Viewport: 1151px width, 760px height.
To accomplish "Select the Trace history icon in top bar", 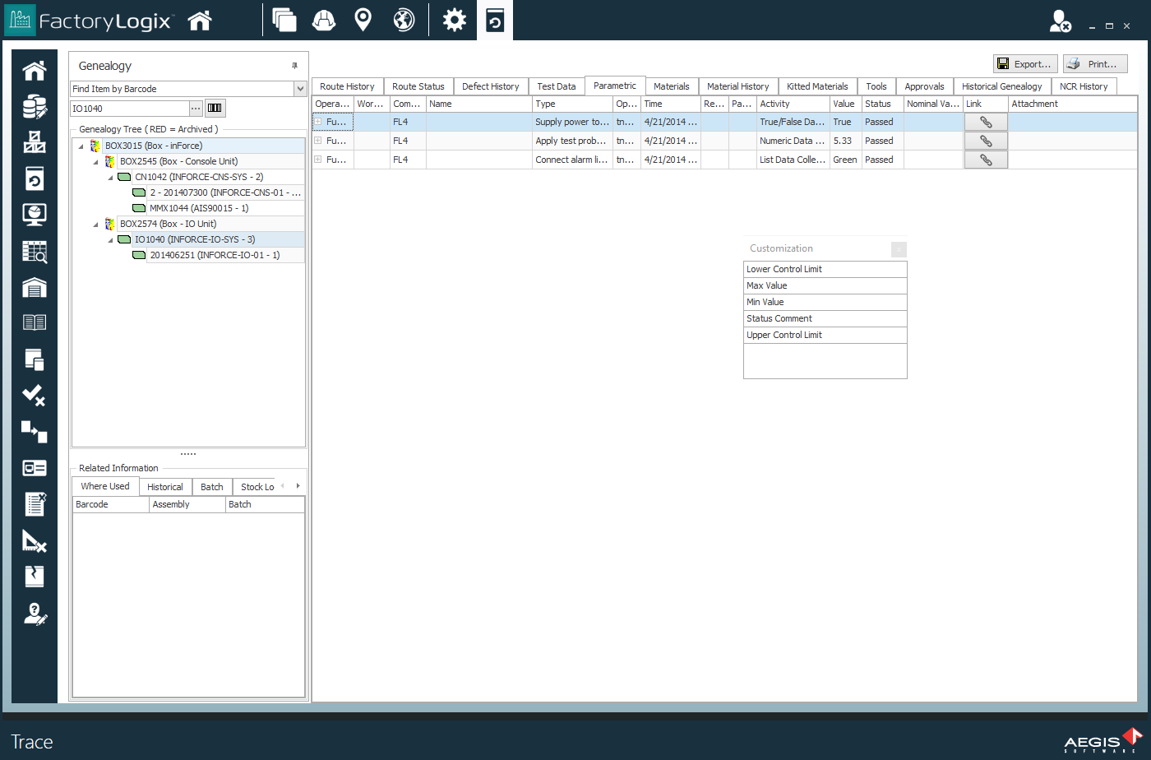I will pos(496,20).
